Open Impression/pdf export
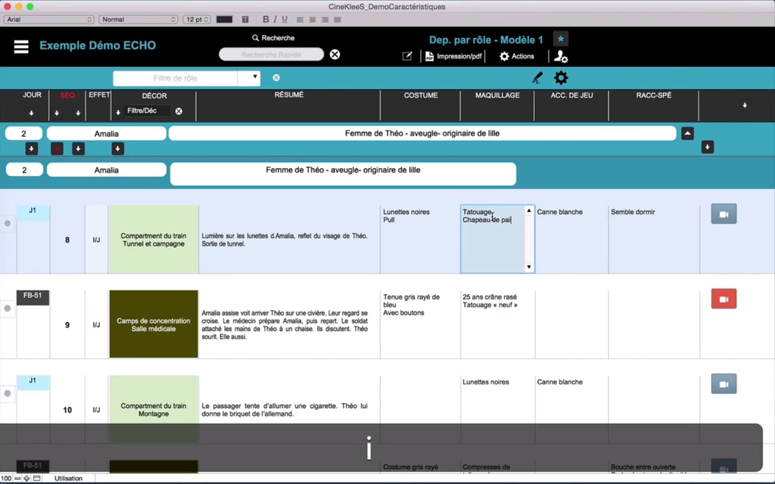 [453, 56]
